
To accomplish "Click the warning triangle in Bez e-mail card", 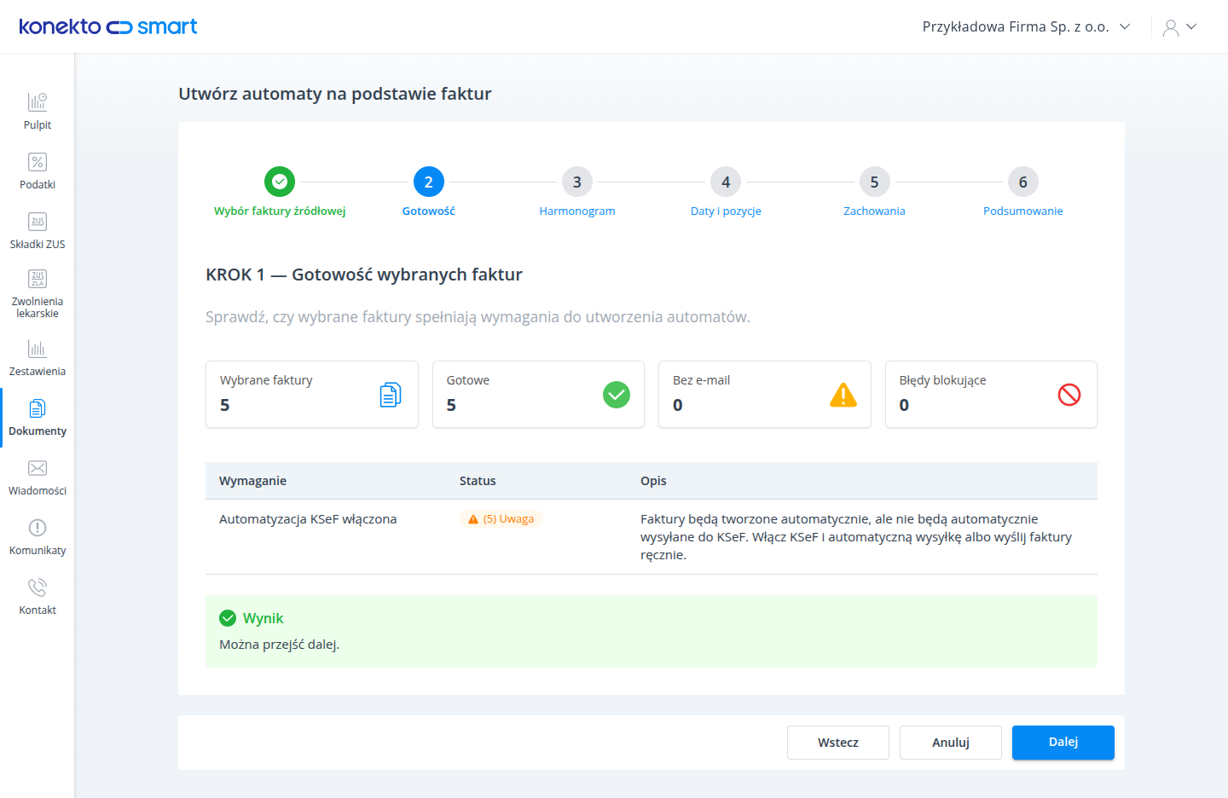I will tap(843, 395).
